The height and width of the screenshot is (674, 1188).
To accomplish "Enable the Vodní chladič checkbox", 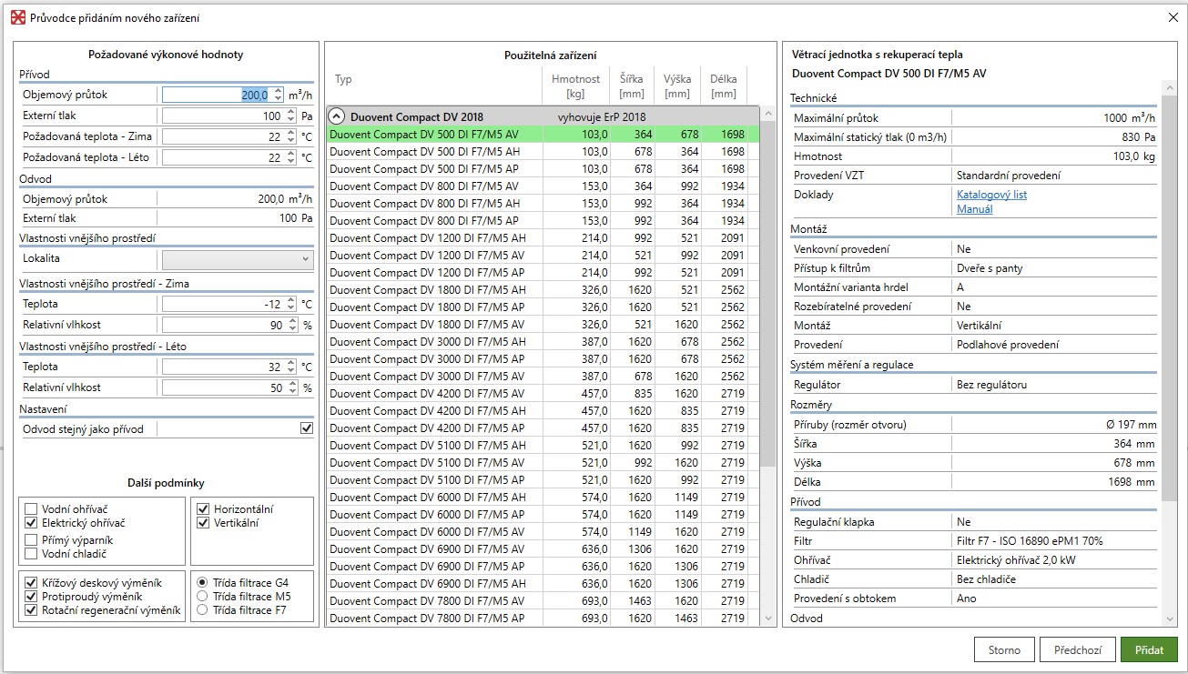I will point(31,554).
